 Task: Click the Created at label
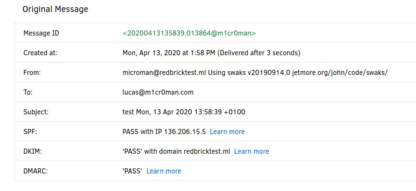pos(40,53)
